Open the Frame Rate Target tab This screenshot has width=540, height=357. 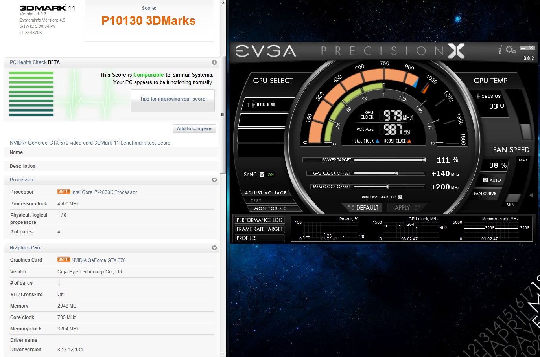[260, 229]
